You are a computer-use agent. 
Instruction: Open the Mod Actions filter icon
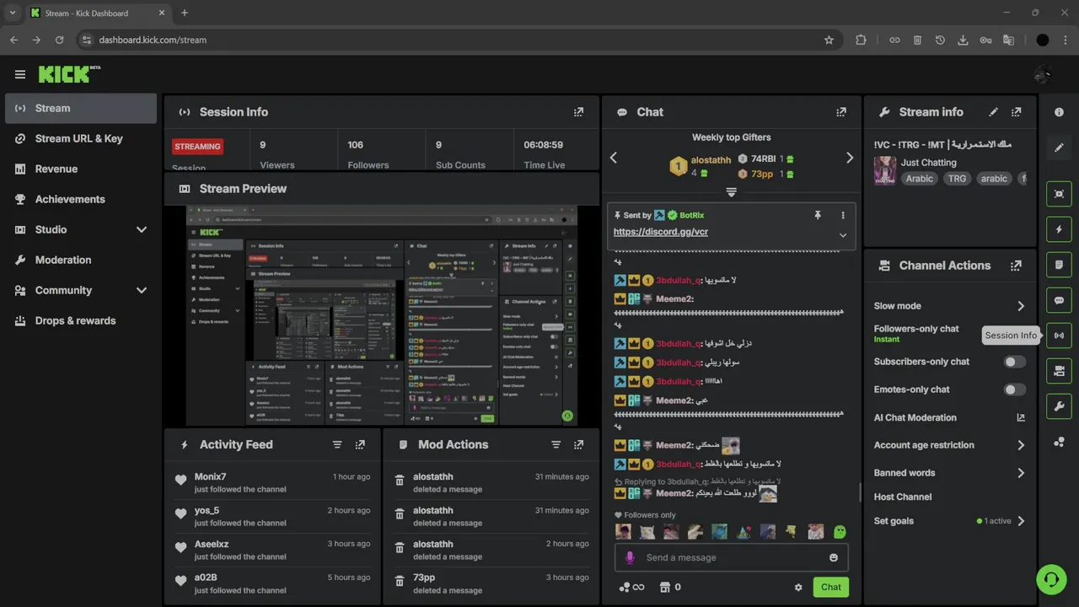[556, 445]
